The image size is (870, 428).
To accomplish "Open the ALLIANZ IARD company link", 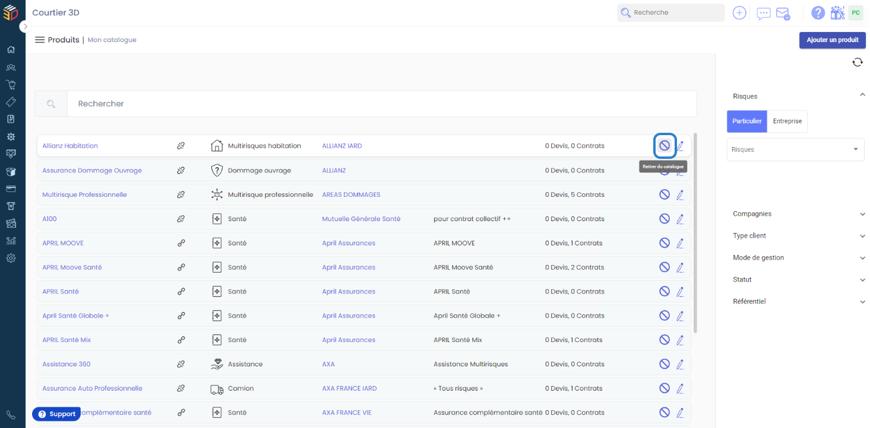I will click(342, 146).
